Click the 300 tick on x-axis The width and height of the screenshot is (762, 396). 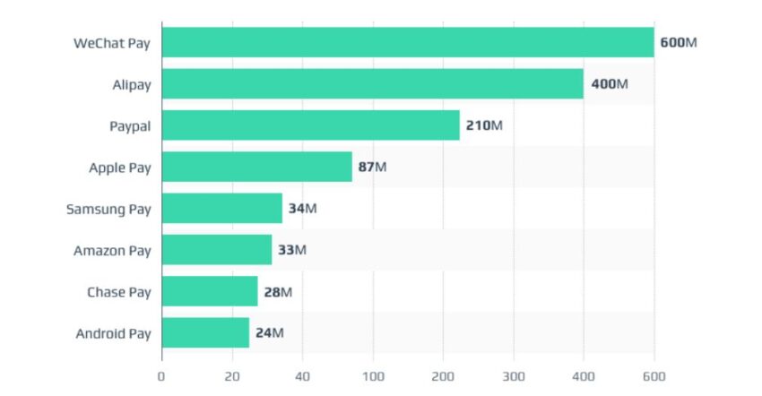pyautogui.click(x=514, y=376)
